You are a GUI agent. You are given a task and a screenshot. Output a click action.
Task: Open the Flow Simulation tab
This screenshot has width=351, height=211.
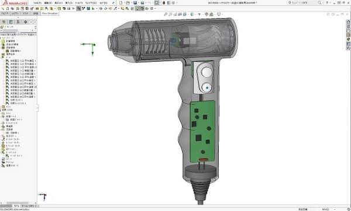point(50,13)
